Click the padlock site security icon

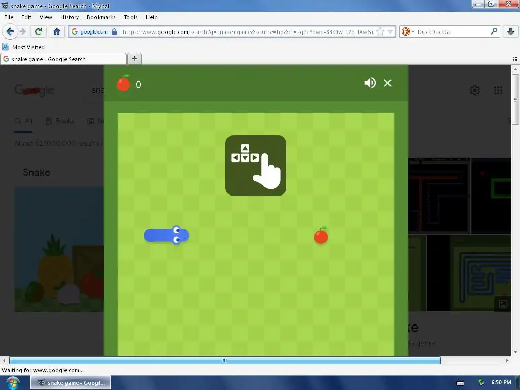tap(114, 31)
